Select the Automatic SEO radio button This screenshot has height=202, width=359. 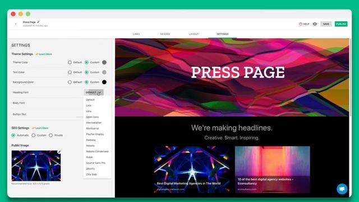(x=13, y=135)
